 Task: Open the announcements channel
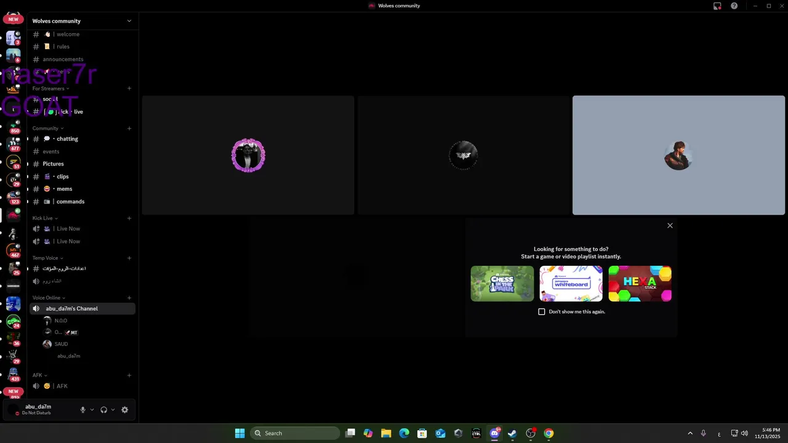82,59
